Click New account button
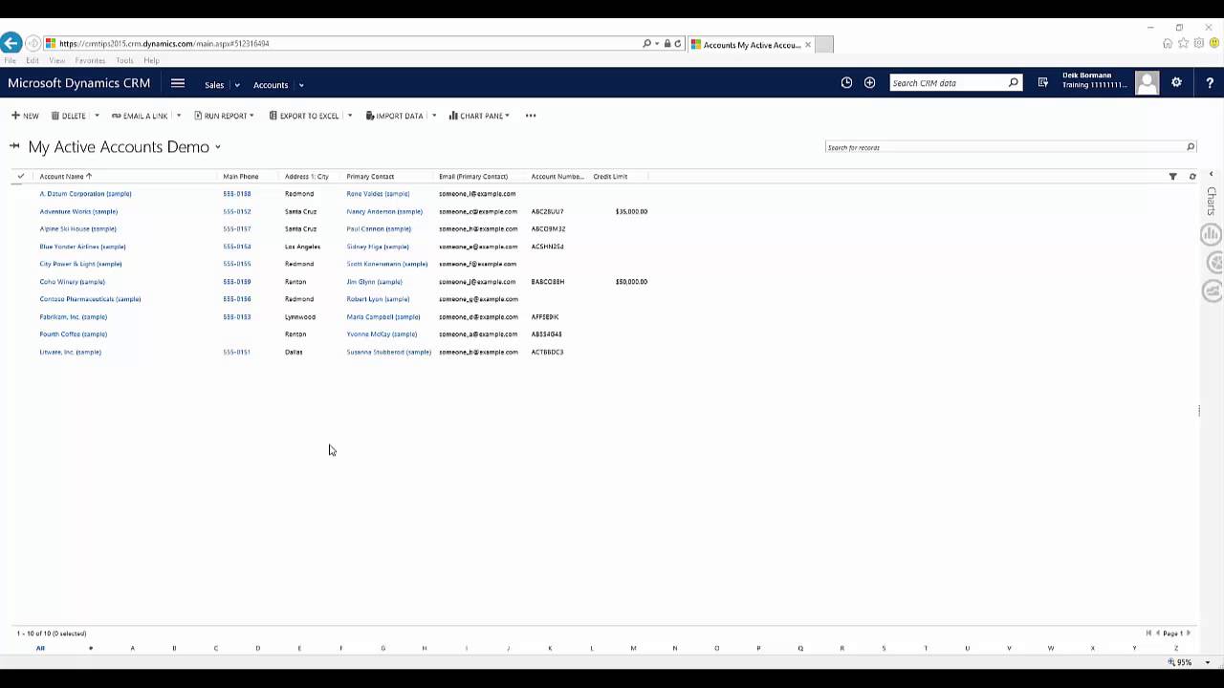The width and height of the screenshot is (1224, 688). (25, 116)
